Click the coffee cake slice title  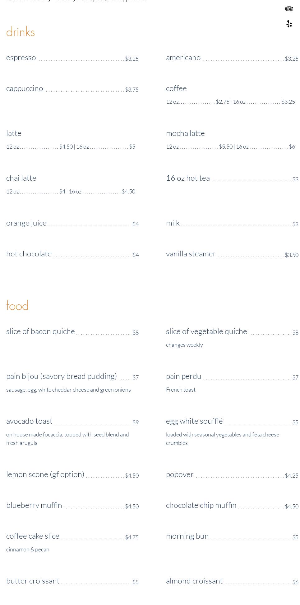click(33, 536)
